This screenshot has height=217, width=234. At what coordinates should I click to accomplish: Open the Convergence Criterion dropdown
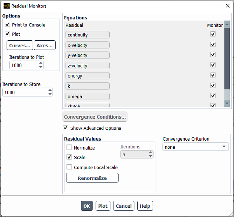click(x=196, y=147)
